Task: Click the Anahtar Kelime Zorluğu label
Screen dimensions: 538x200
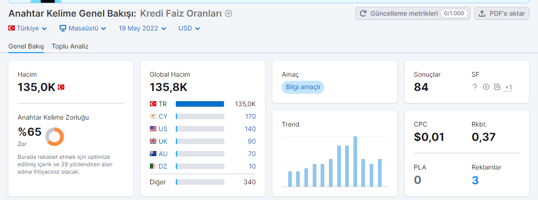Action: [x=53, y=117]
